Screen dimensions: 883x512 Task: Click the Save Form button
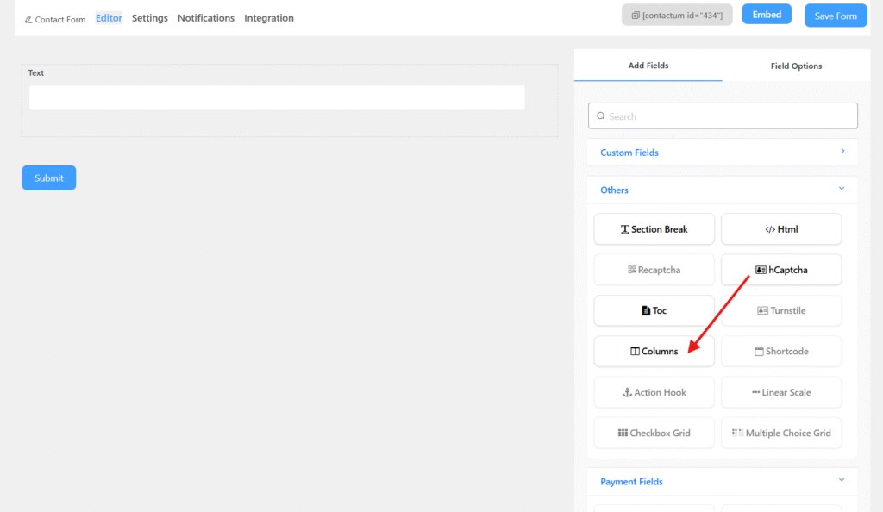pos(835,16)
